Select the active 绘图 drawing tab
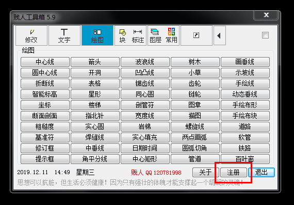 pos(97,35)
